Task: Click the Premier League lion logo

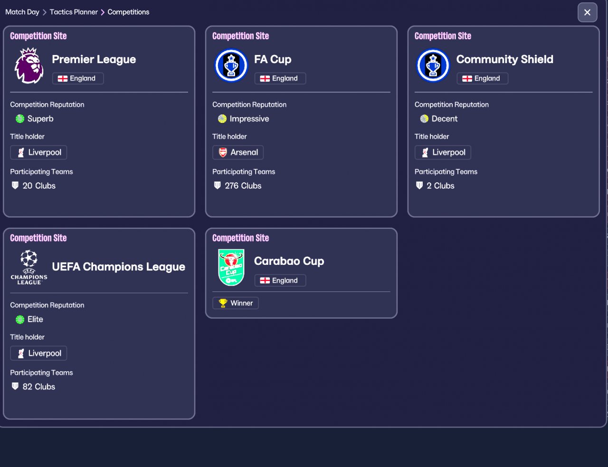Action: (29, 65)
